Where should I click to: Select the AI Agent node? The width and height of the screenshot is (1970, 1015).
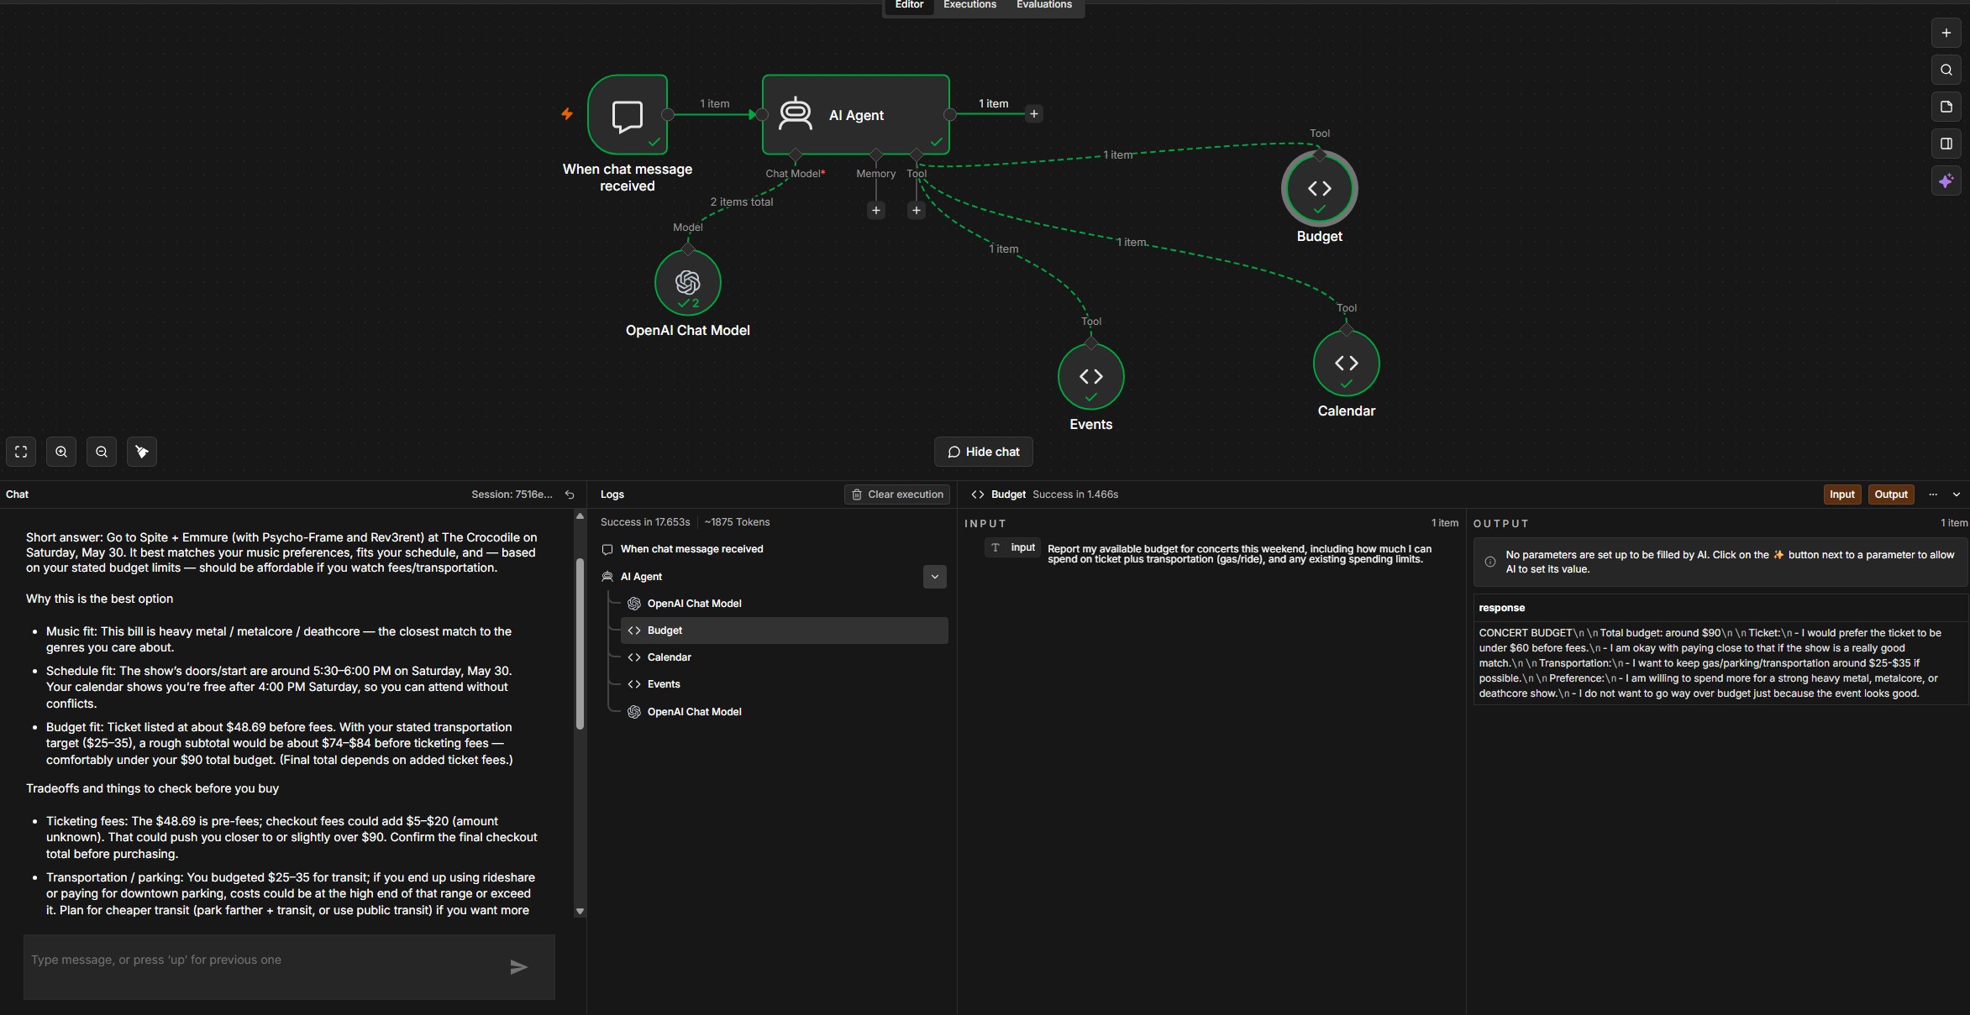pyautogui.click(x=855, y=115)
